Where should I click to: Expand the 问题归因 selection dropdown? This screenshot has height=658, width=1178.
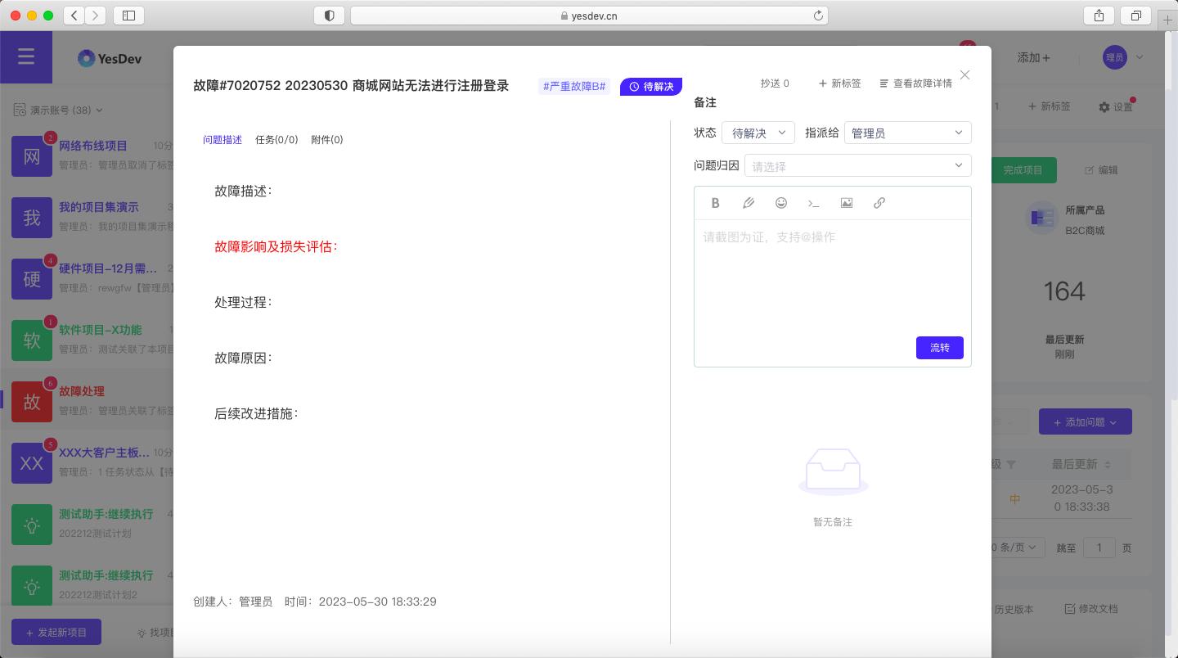point(857,165)
